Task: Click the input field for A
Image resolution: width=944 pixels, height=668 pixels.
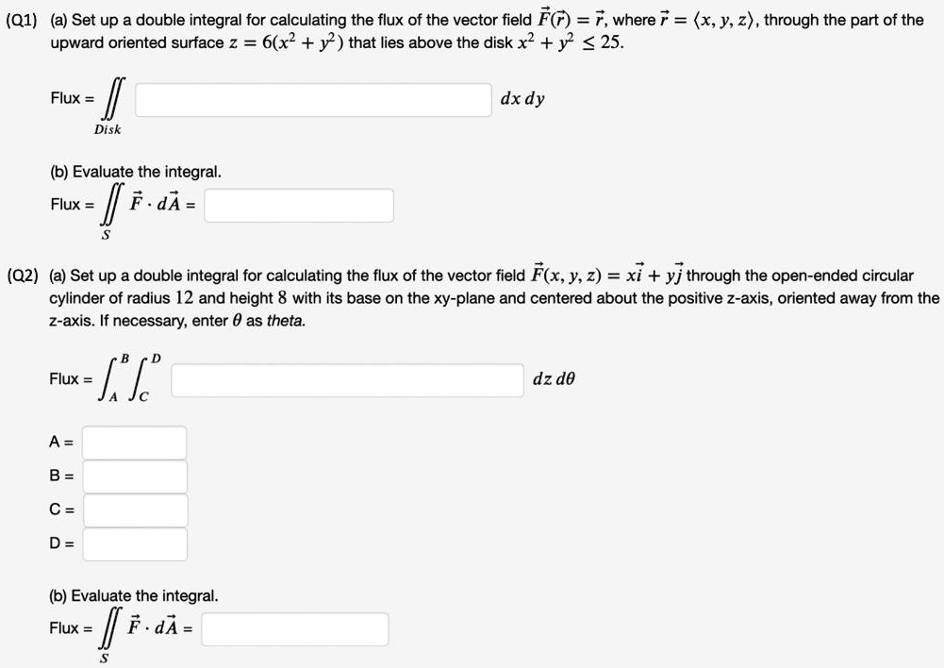Action: 133,442
